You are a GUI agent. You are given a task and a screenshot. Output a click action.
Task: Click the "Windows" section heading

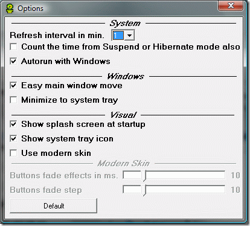point(126,76)
